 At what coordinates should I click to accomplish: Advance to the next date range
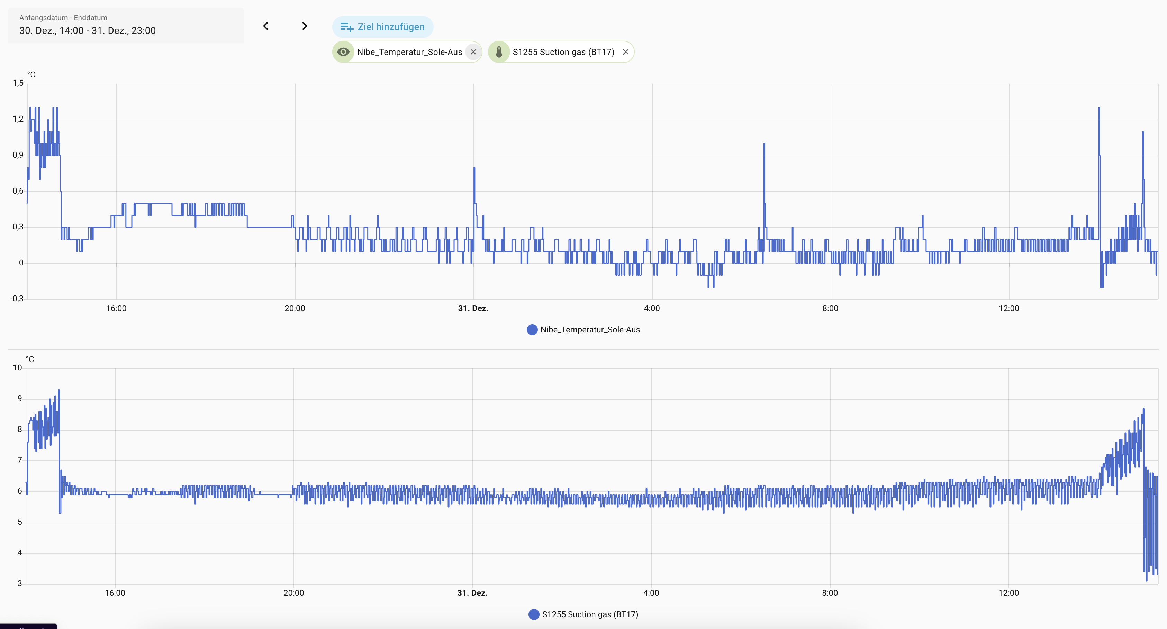coord(305,26)
